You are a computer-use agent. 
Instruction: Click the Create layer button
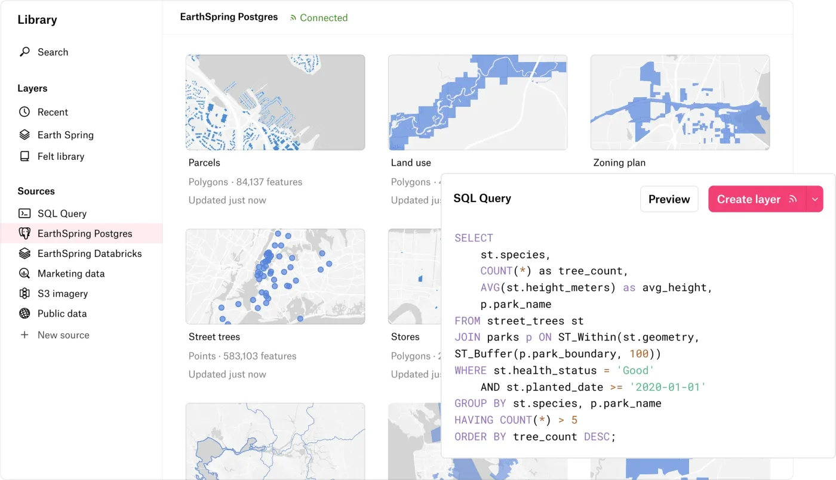(757, 199)
